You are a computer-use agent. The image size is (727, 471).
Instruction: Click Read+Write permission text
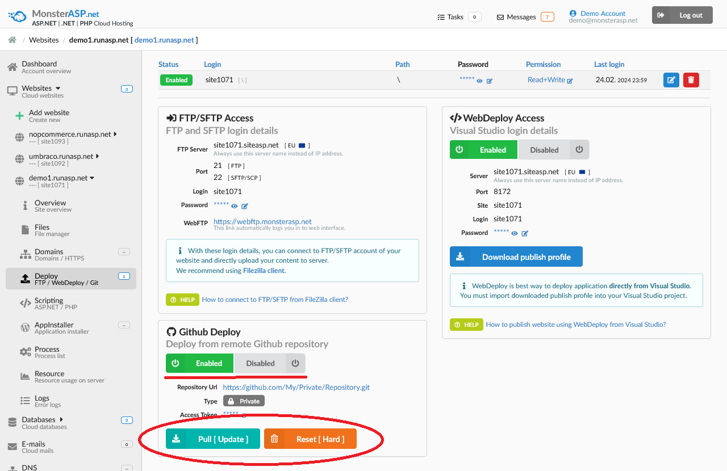546,80
